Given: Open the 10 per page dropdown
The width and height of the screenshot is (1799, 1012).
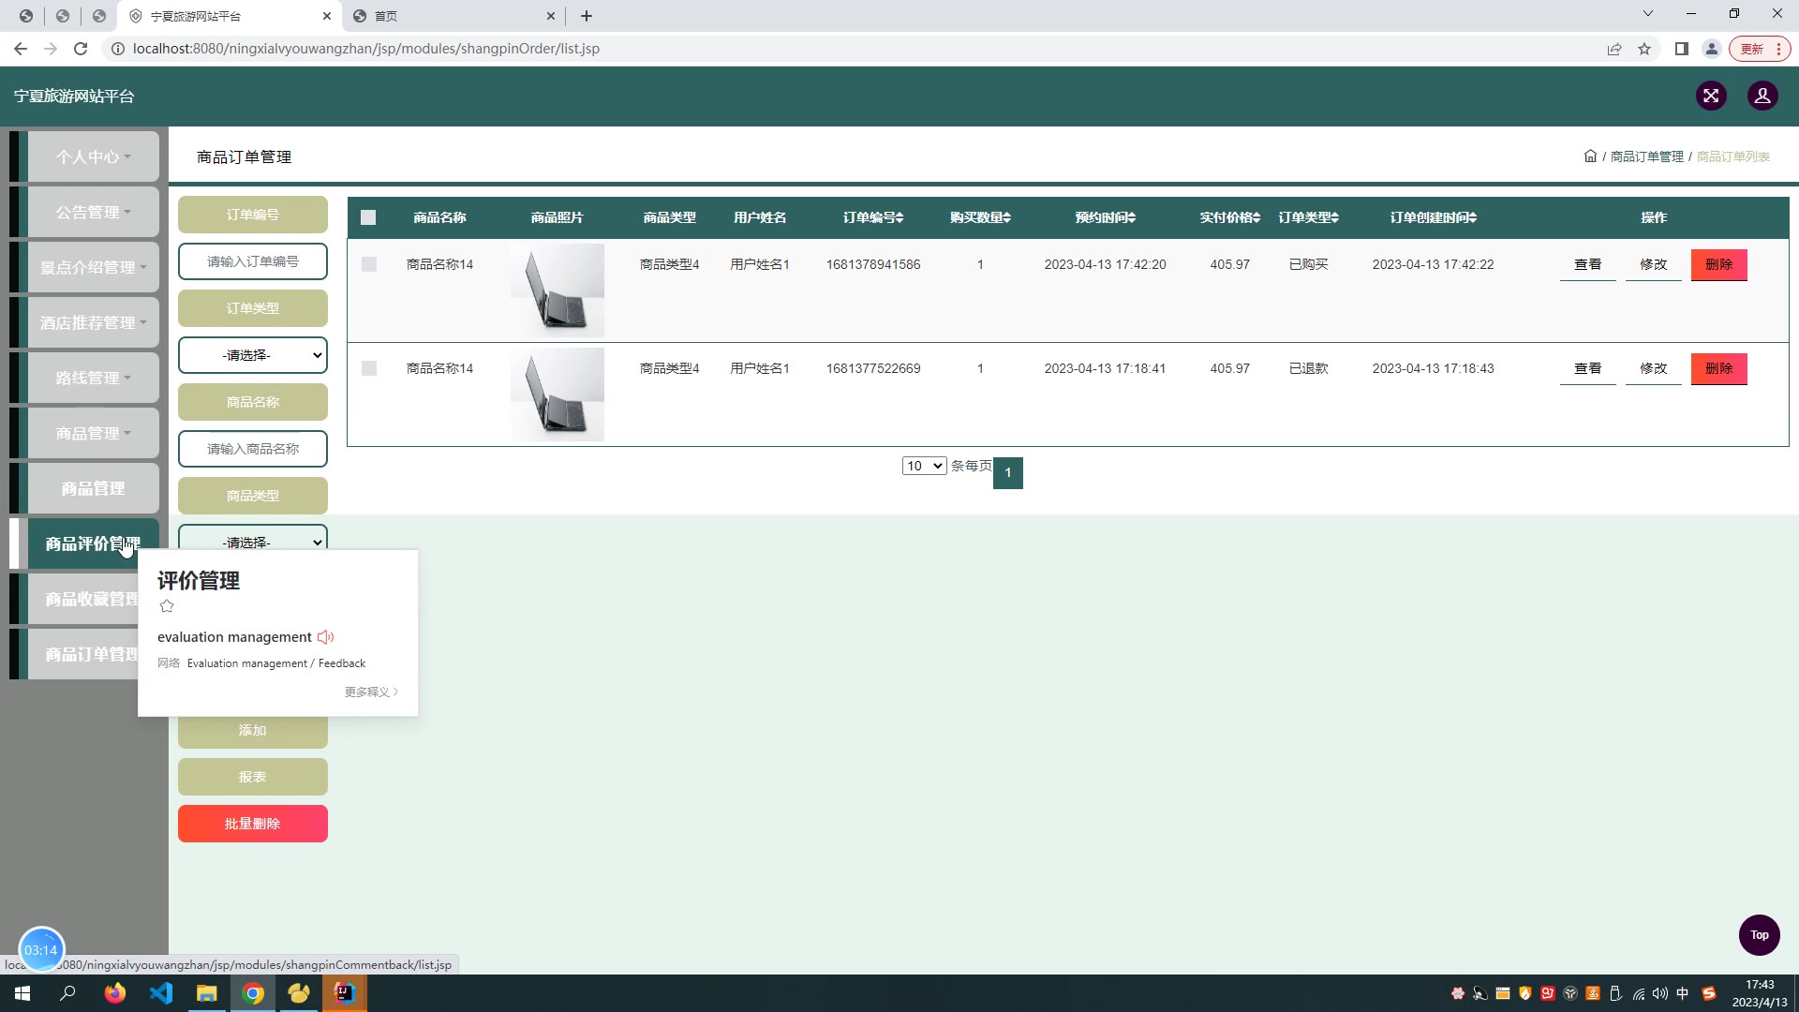Looking at the screenshot, I should [x=924, y=466].
